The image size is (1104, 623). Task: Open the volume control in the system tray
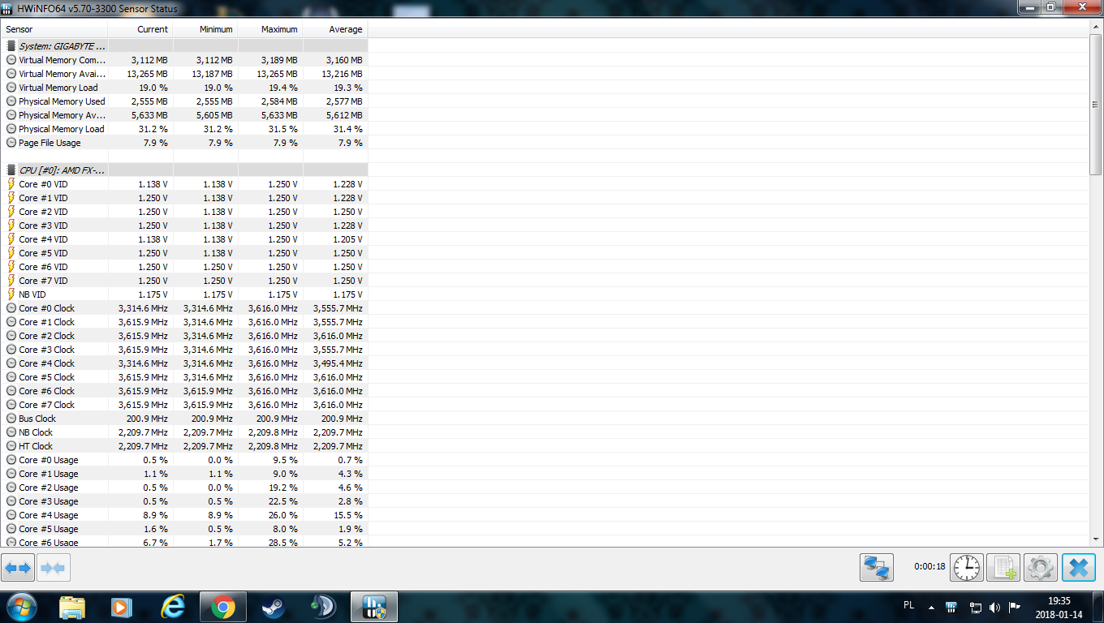(995, 608)
